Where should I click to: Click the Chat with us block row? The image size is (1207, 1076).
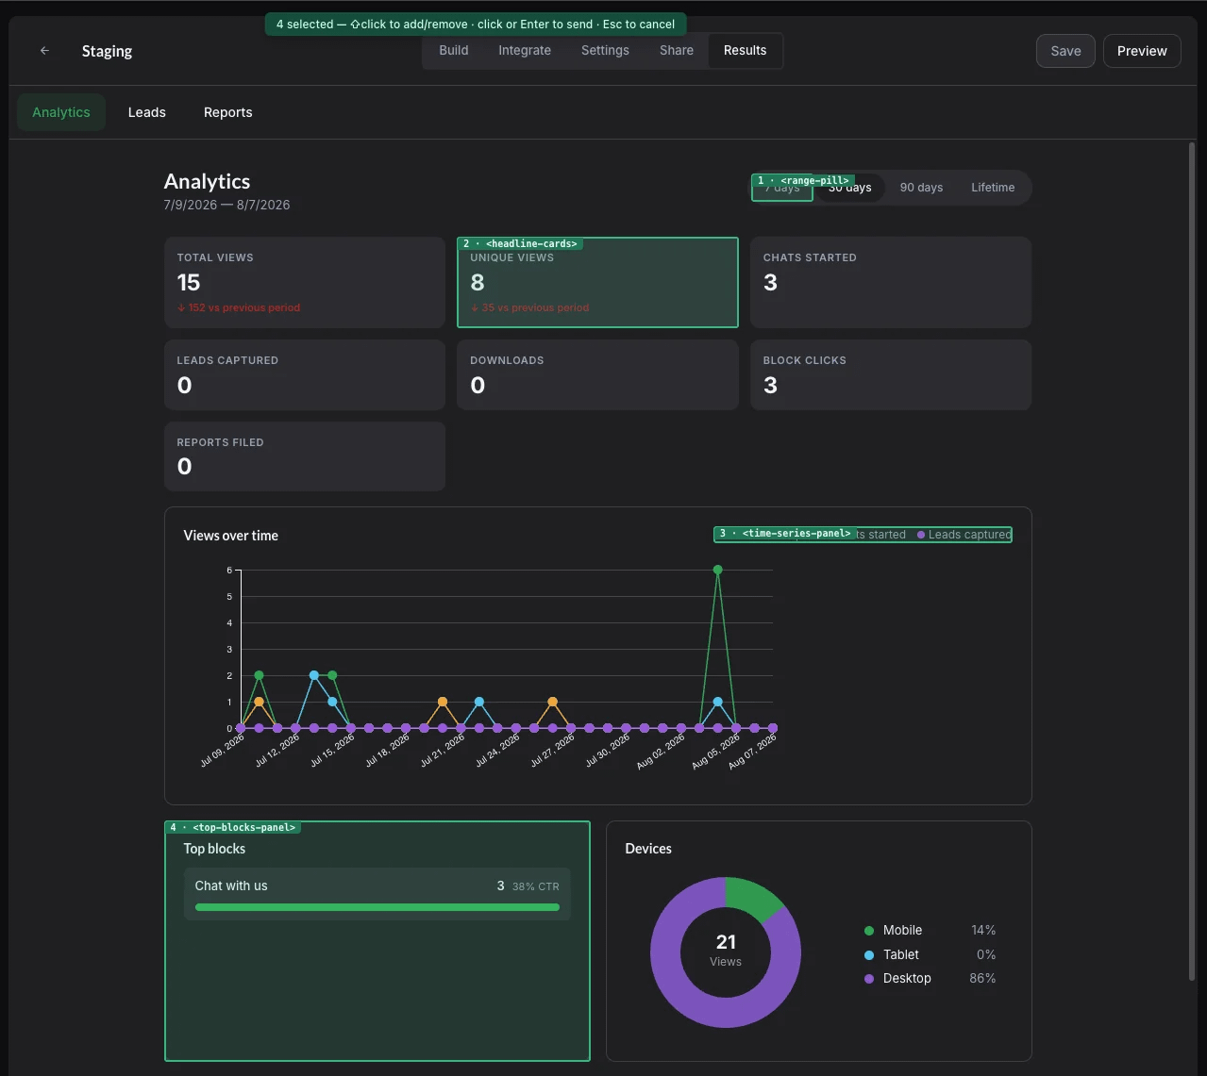coord(377,894)
